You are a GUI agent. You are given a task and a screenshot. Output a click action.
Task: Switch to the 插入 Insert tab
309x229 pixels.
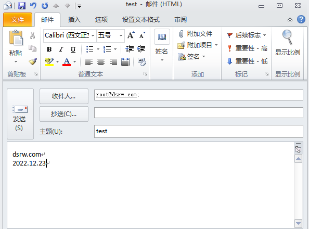click(74, 20)
